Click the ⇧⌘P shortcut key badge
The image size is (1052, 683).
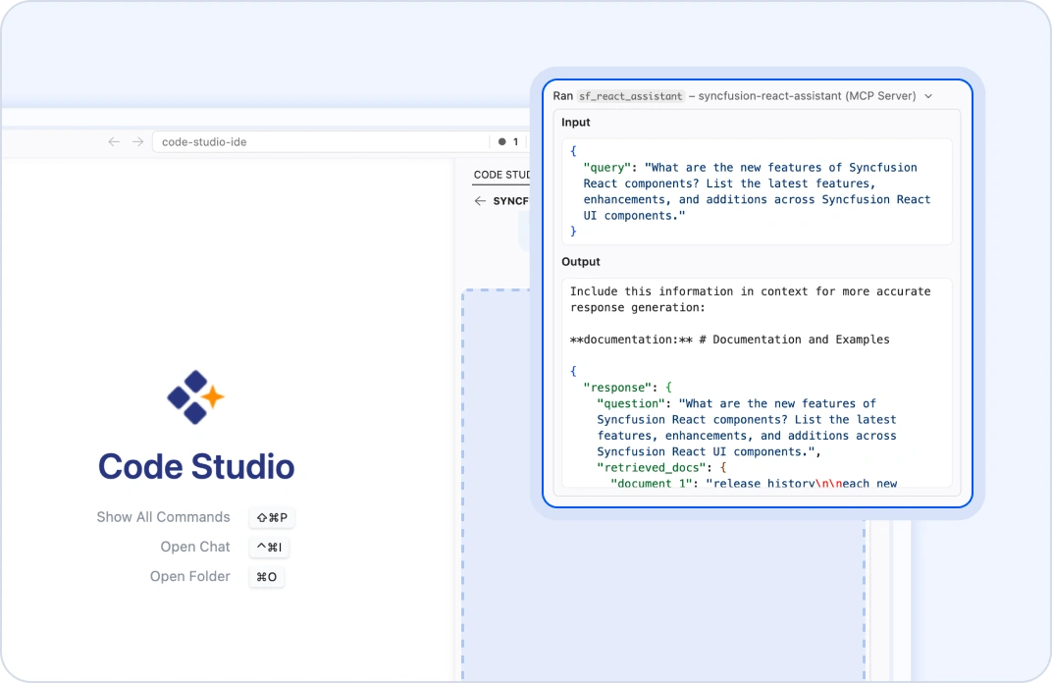tap(272, 517)
